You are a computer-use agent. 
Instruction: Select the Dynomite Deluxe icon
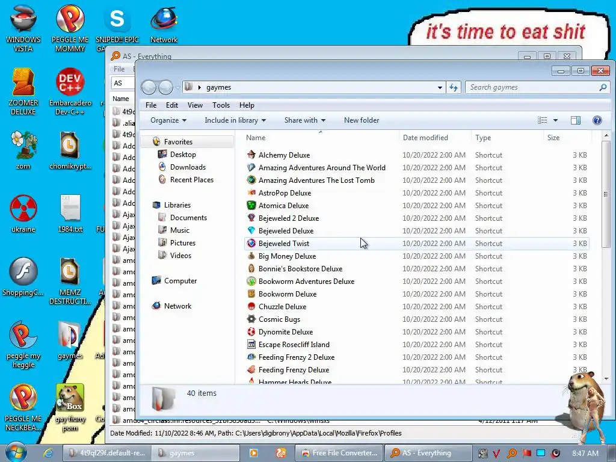click(251, 331)
